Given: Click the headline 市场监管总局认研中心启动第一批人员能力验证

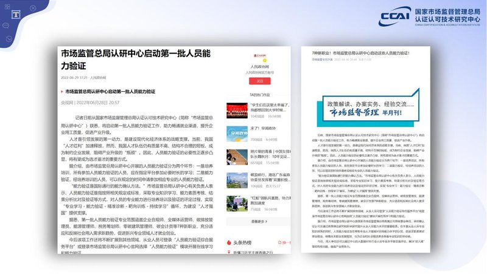Looking at the screenshot, I should [x=136, y=60].
